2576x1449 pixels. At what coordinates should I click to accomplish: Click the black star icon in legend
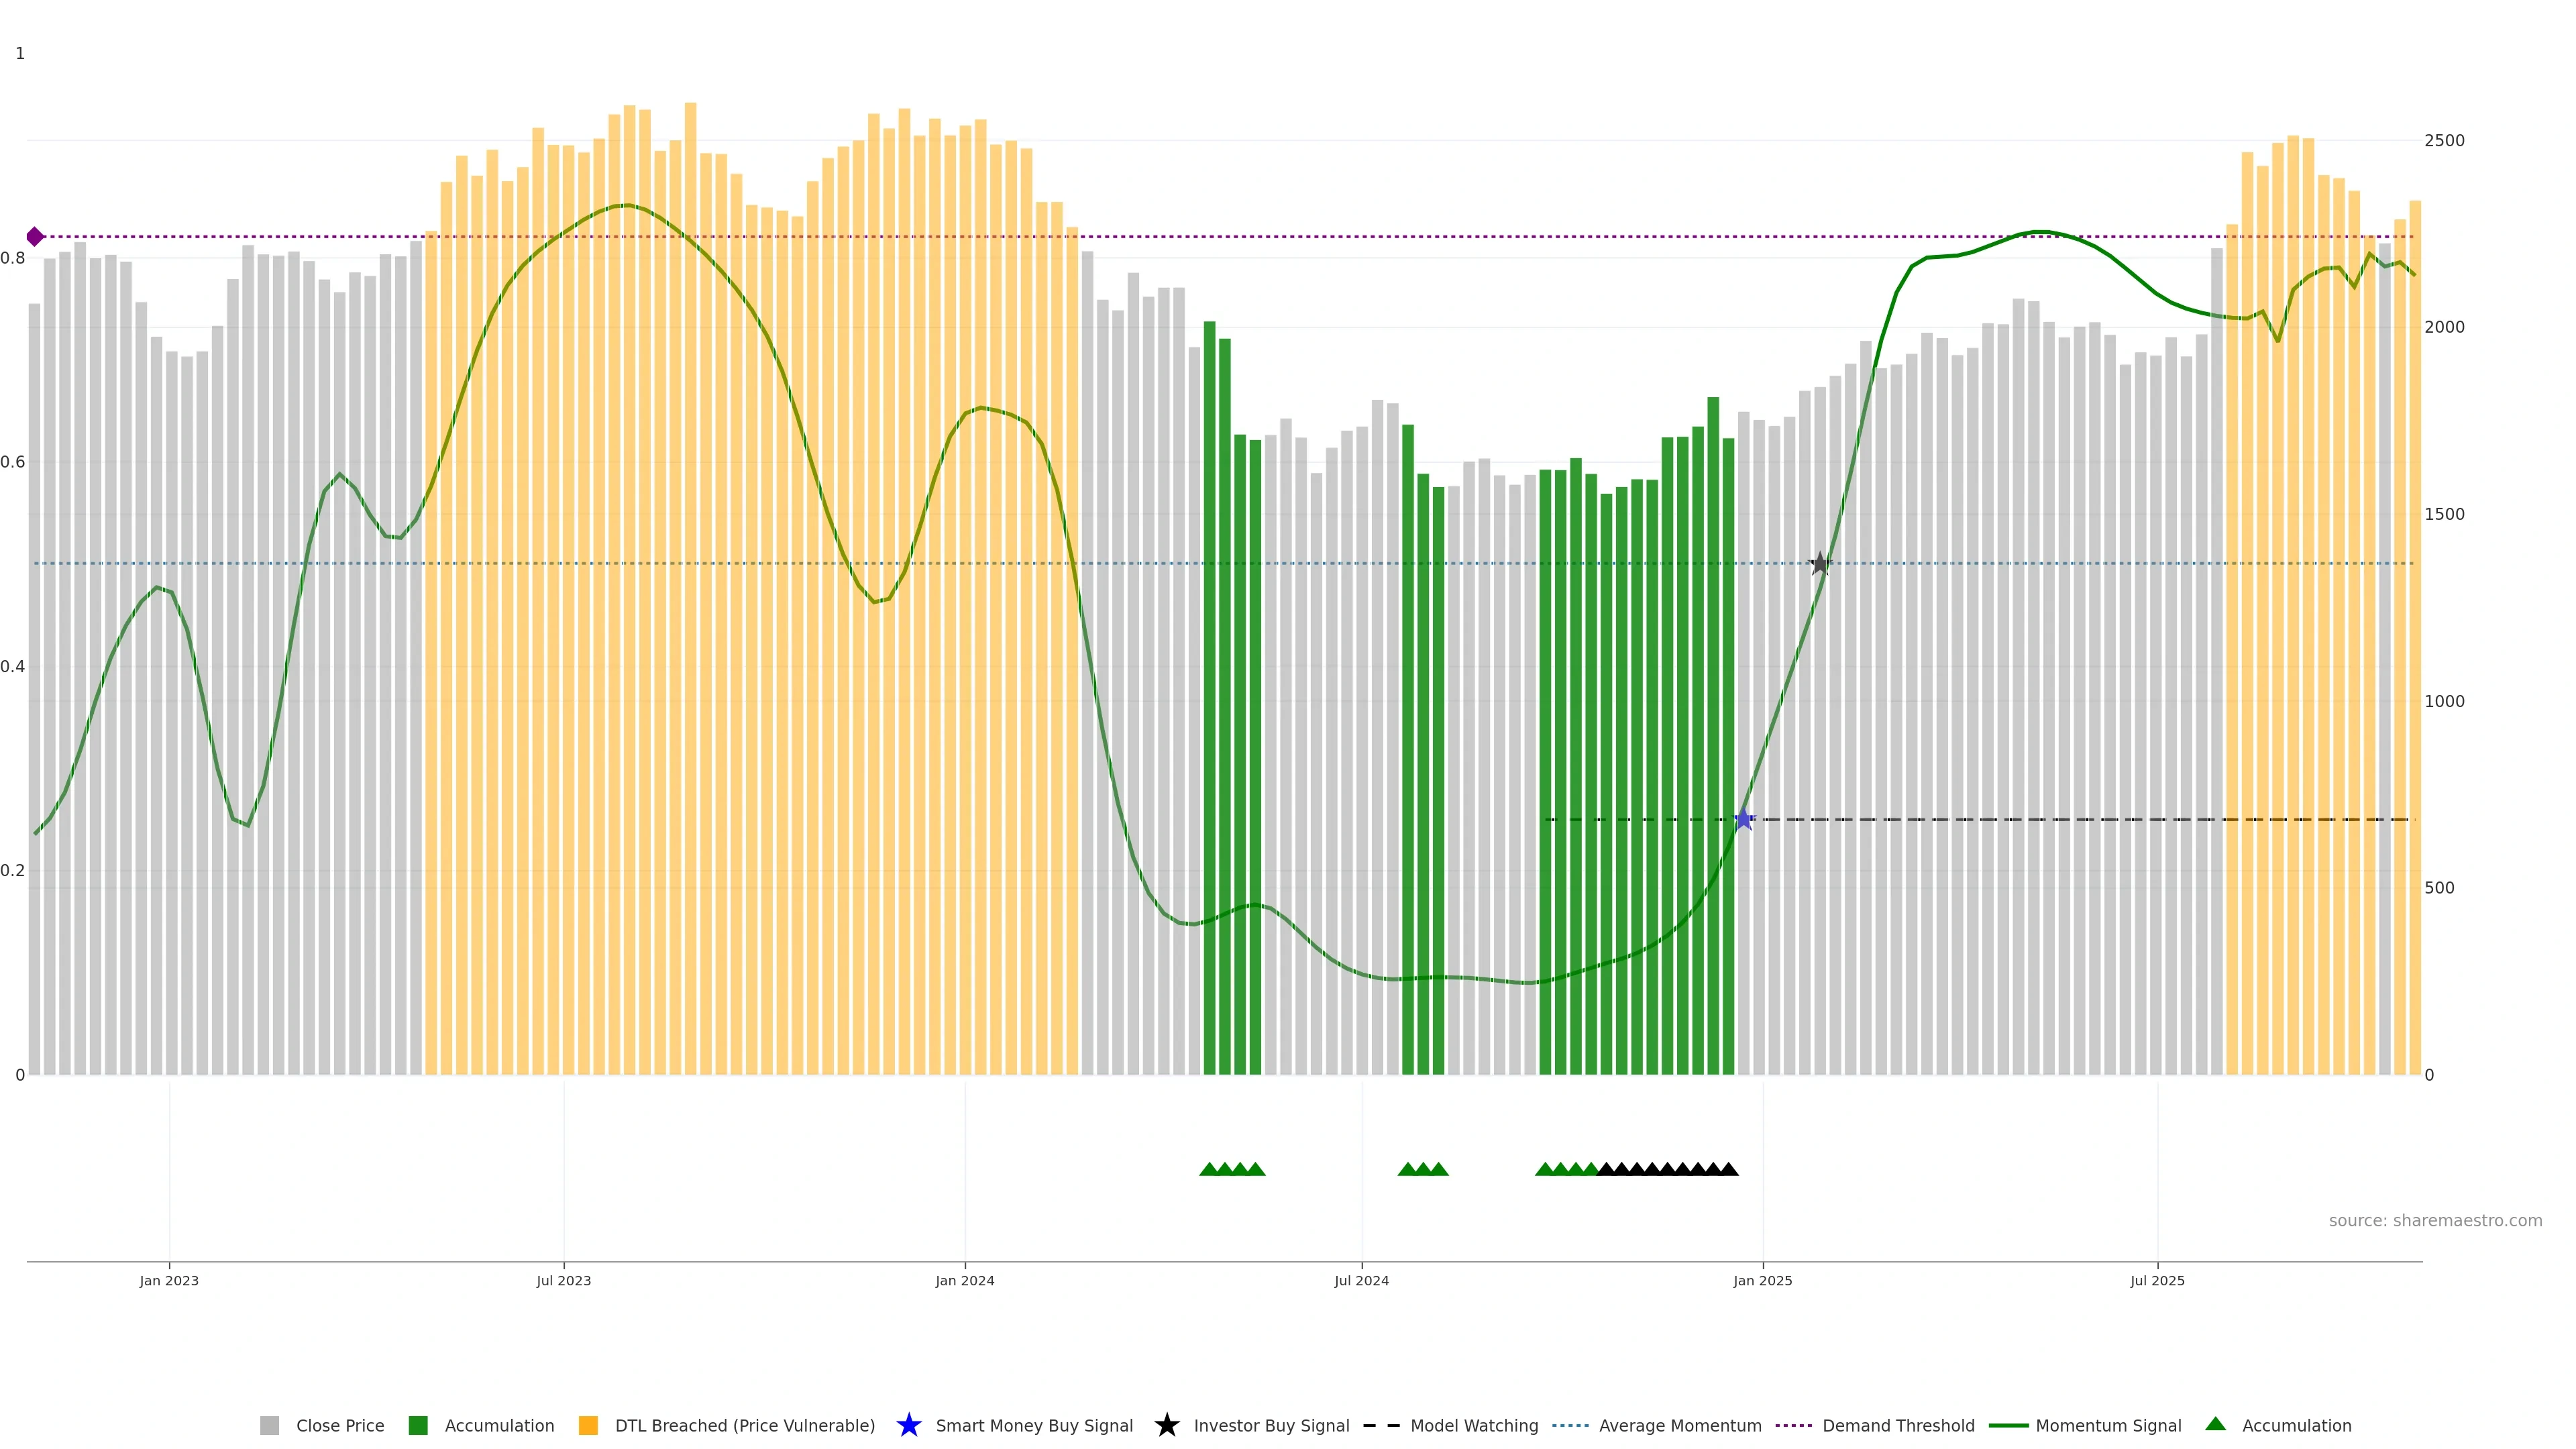(x=1166, y=1425)
